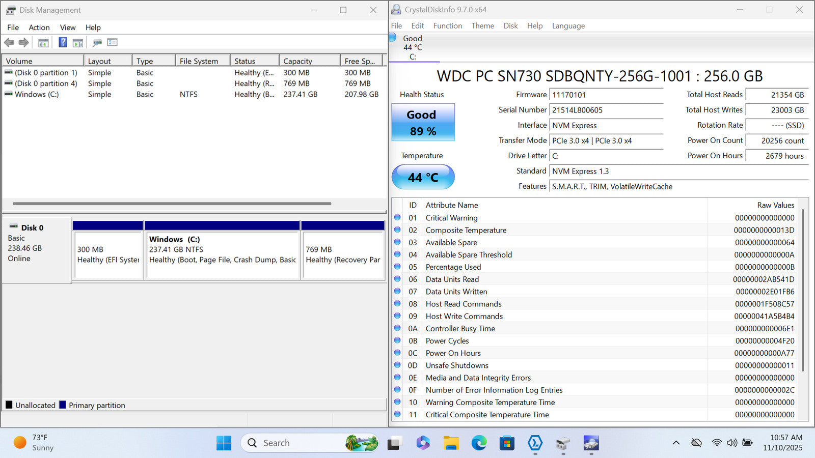Click Show/Hide Action Pane toolbar icon

[x=78, y=43]
